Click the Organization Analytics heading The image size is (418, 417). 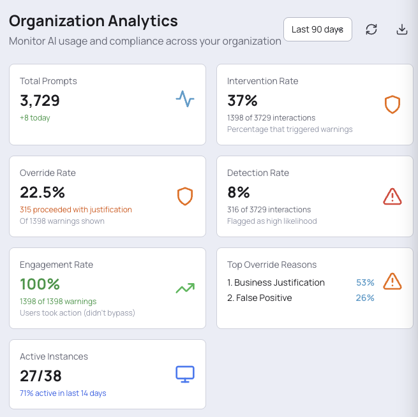pos(93,21)
